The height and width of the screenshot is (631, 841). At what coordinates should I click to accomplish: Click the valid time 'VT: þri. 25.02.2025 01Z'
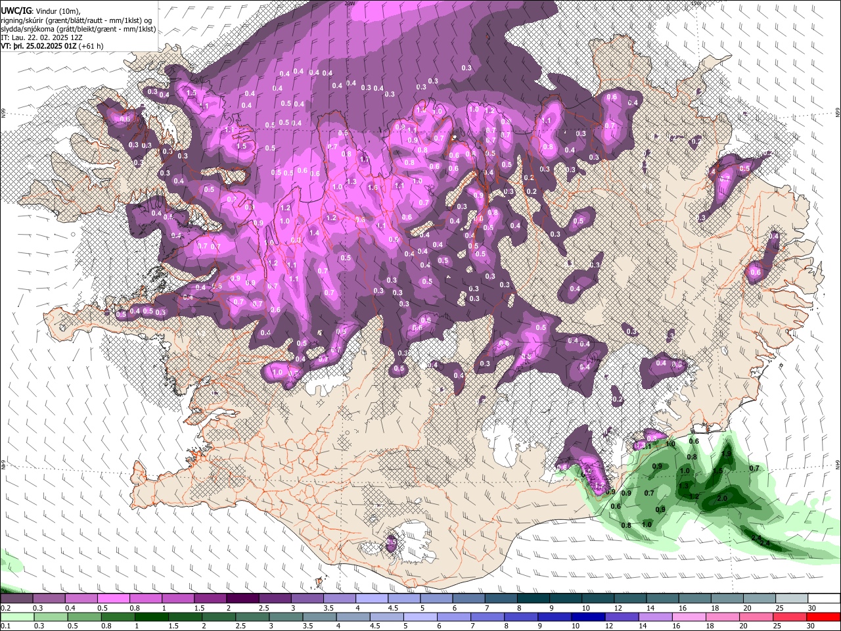coord(39,47)
